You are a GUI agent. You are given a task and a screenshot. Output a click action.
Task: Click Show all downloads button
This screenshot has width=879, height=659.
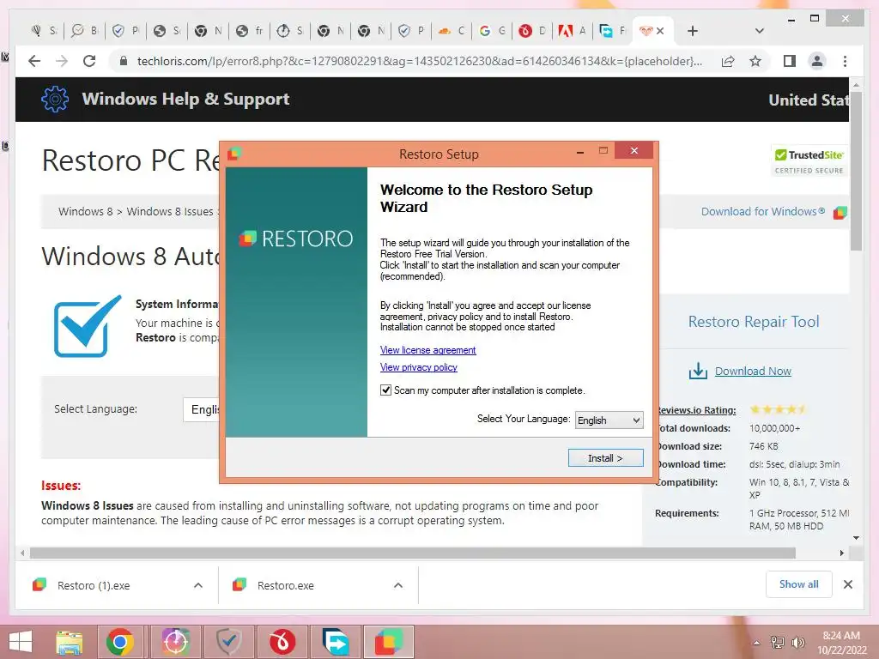799,583
